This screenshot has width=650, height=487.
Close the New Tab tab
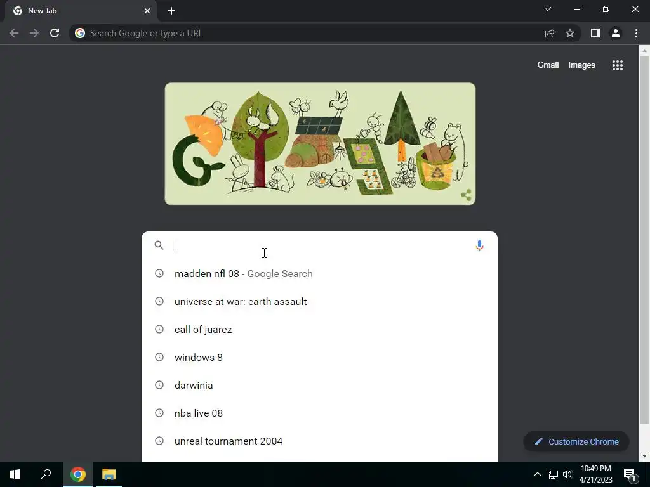(147, 11)
